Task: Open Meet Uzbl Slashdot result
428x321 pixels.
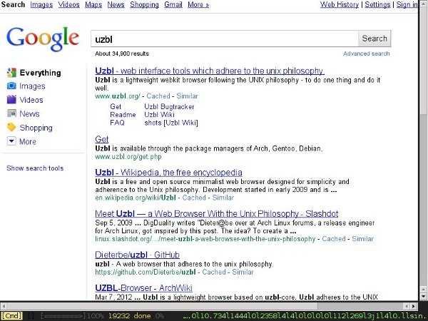Action: [x=217, y=213]
